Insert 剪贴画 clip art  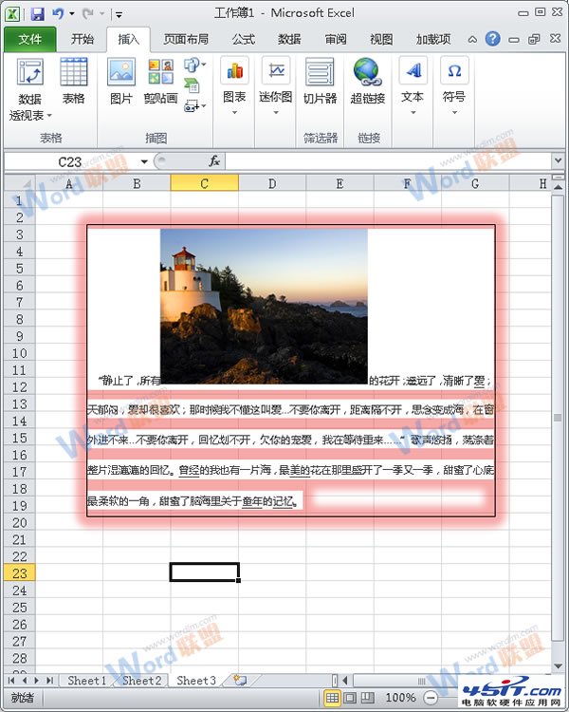pyautogui.click(x=160, y=81)
